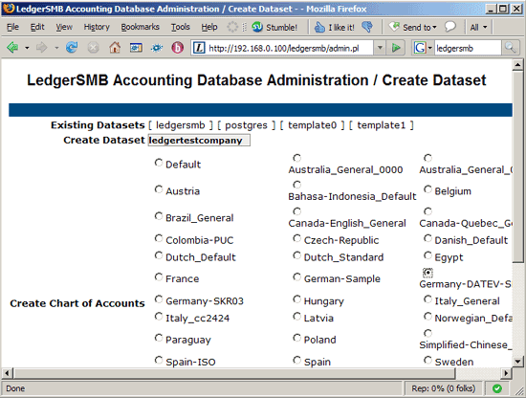Choose the Czech-Republic radio option
Image resolution: width=526 pixels, height=398 pixels.
coord(296,238)
